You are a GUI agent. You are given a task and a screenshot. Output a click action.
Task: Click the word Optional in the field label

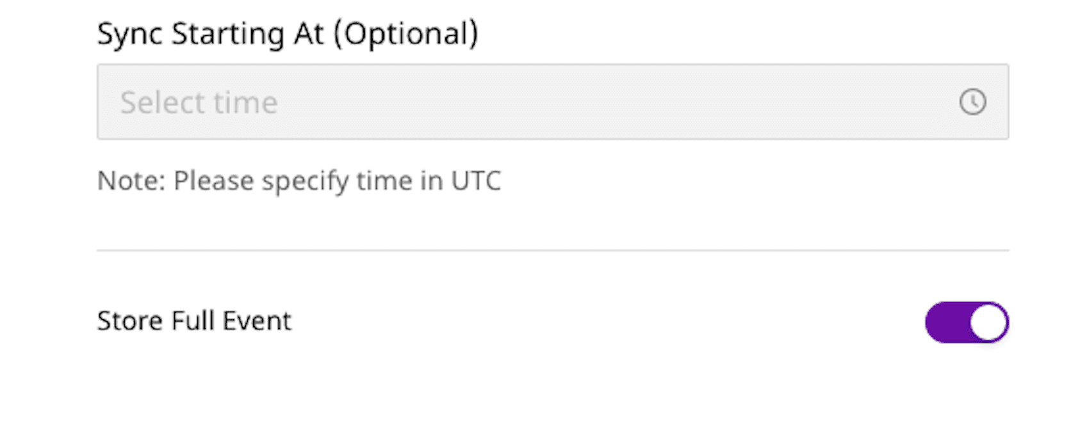410,33
